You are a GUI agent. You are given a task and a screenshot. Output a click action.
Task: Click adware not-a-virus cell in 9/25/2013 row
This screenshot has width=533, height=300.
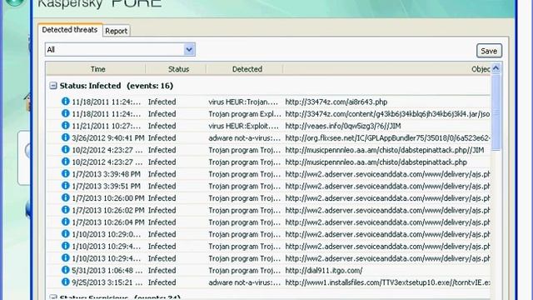click(x=245, y=282)
